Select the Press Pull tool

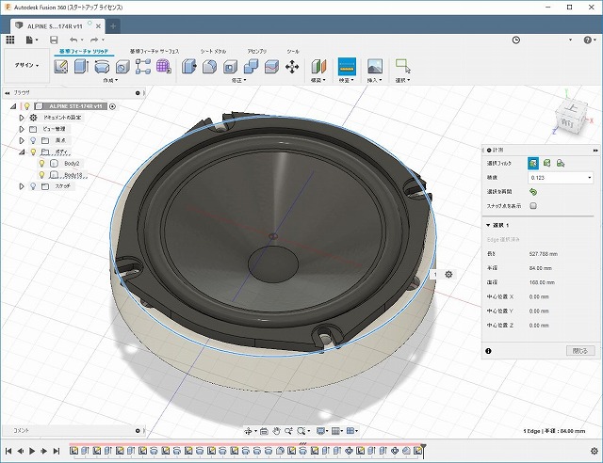188,67
